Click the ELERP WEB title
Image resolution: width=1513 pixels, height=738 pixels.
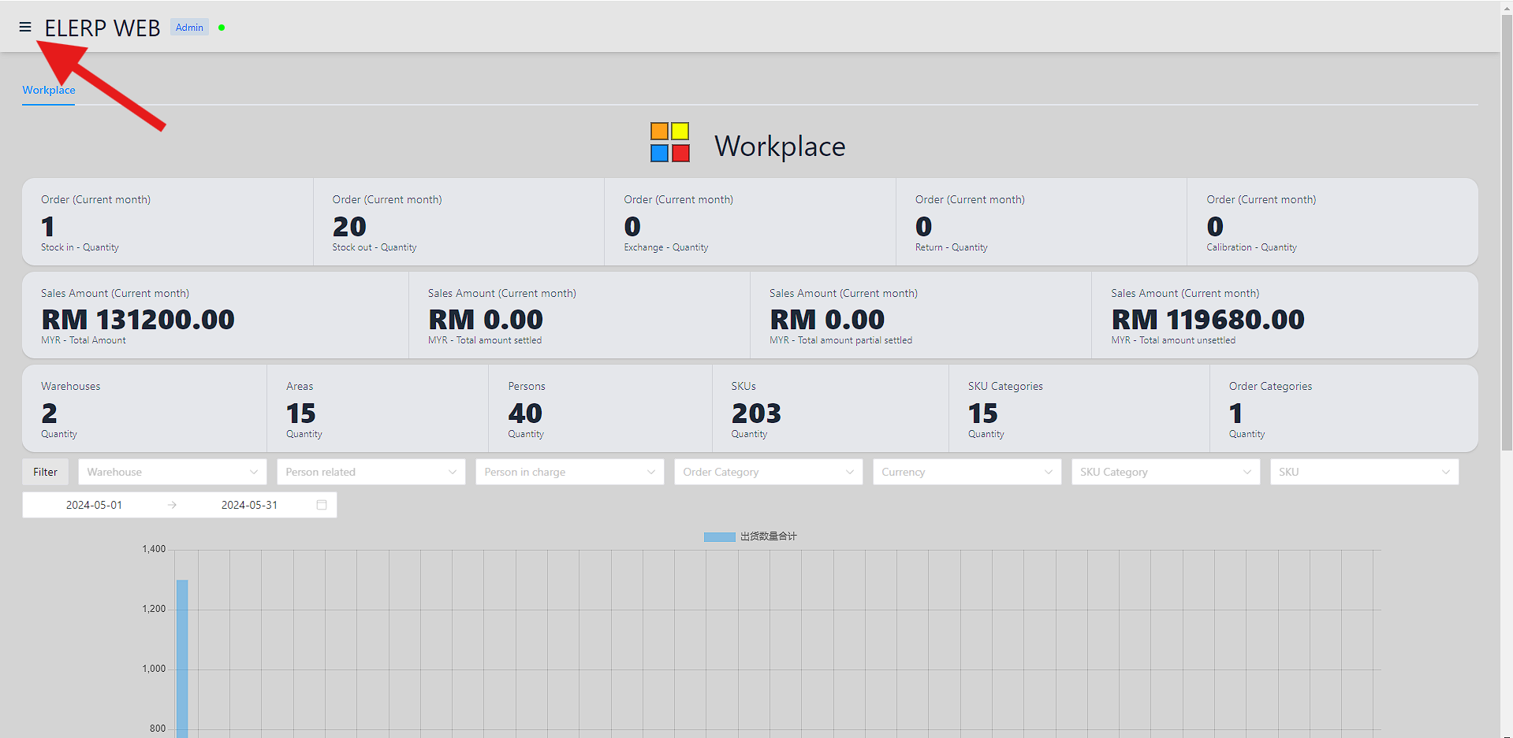pos(102,28)
